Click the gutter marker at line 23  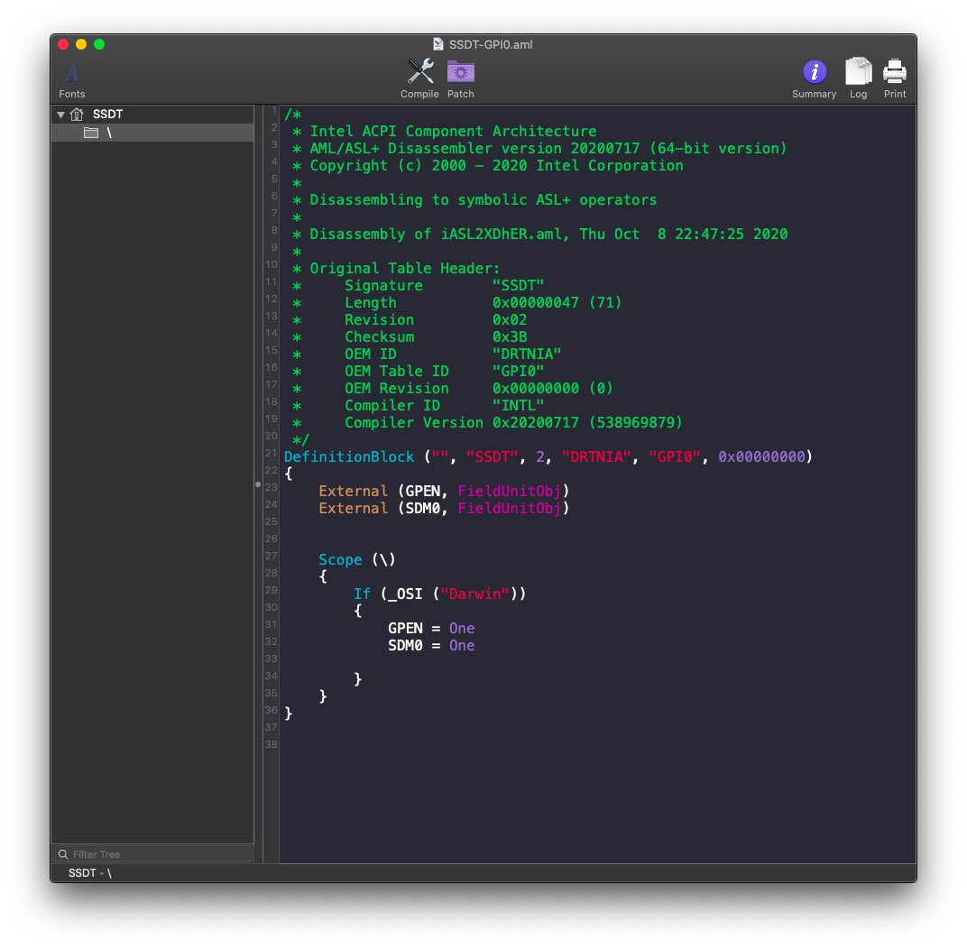click(x=258, y=484)
